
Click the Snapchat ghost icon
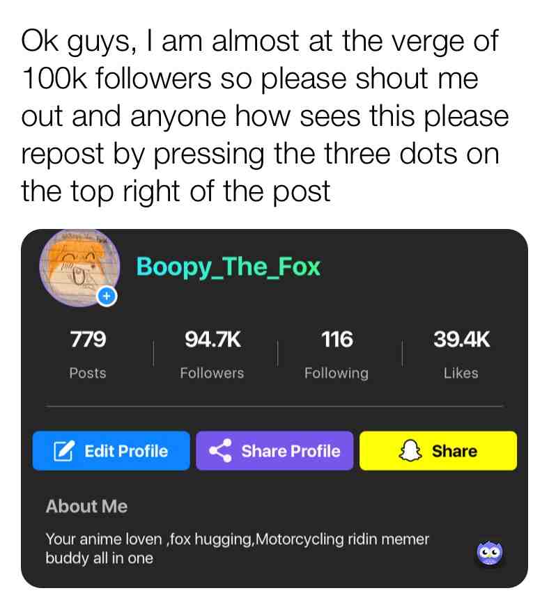pyautogui.click(x=410, y=451)
